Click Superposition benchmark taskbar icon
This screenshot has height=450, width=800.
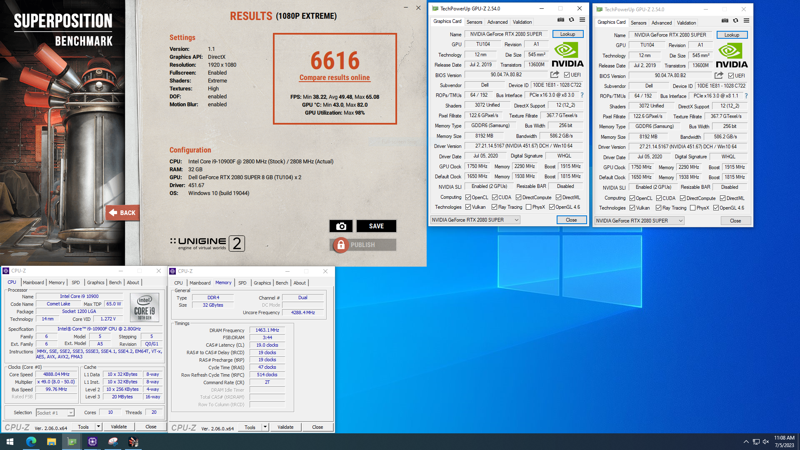click(x=133, y=442)
